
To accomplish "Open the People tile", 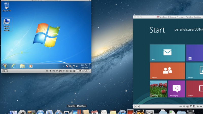I will (x=167, y=71).
